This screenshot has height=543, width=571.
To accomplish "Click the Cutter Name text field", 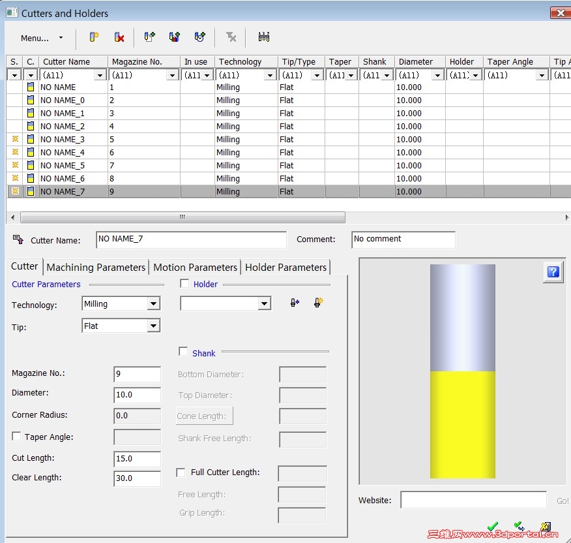I will [x=191, y=240].
